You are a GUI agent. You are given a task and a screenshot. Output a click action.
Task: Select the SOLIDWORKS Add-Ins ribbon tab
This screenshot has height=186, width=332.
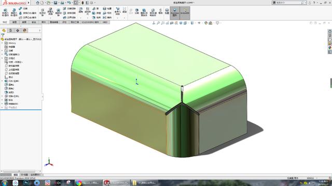click(90, 22)
